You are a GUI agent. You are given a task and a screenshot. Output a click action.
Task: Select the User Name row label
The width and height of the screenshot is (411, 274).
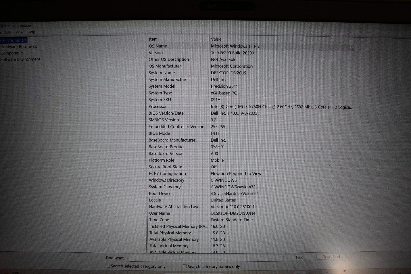(x=160, y=213)
